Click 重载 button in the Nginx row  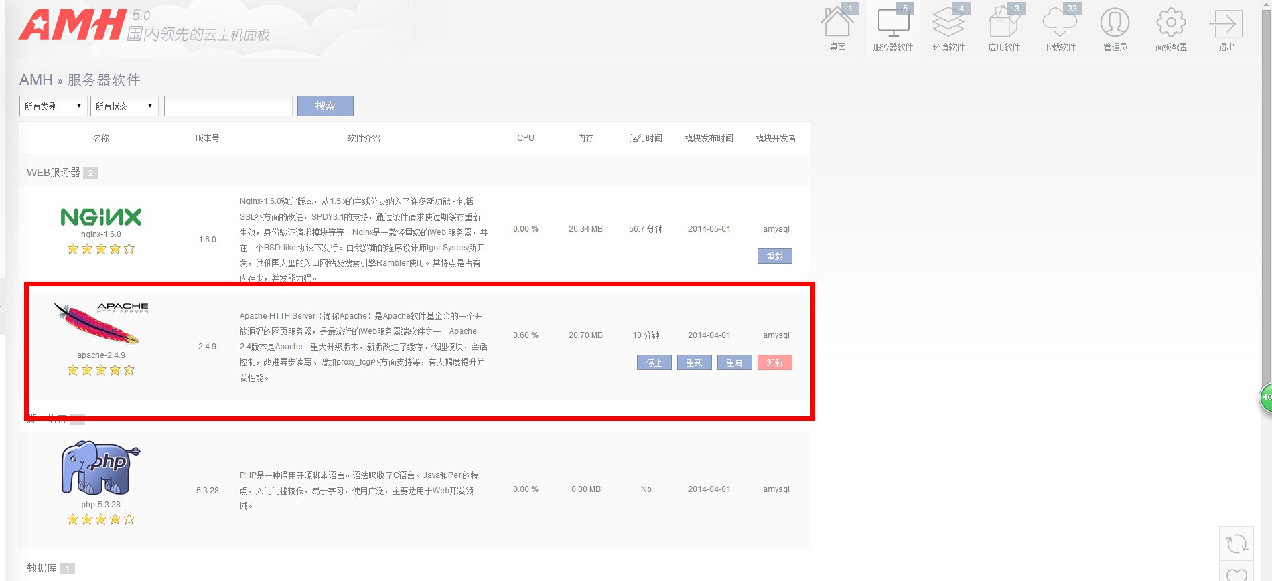point(774,256)
